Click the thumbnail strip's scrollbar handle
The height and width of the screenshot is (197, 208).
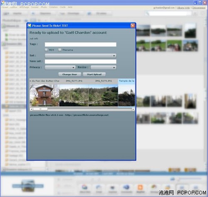coord(40,109)
